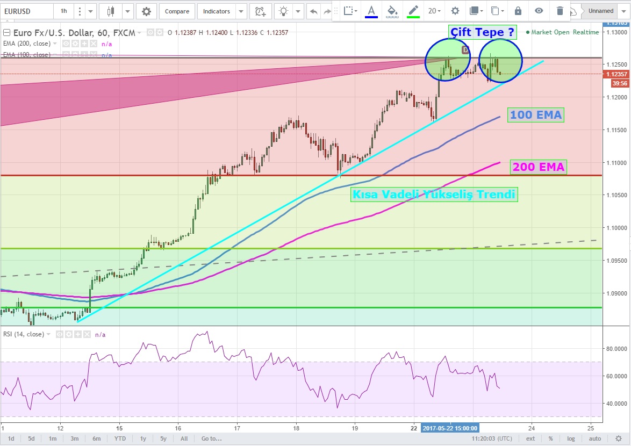Toggle the lock on selected drawing
The image size is (631, 446).
[518, 11]
